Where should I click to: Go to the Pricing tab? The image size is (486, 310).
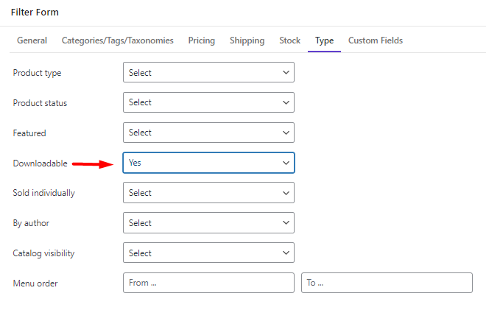coord(201,40)
